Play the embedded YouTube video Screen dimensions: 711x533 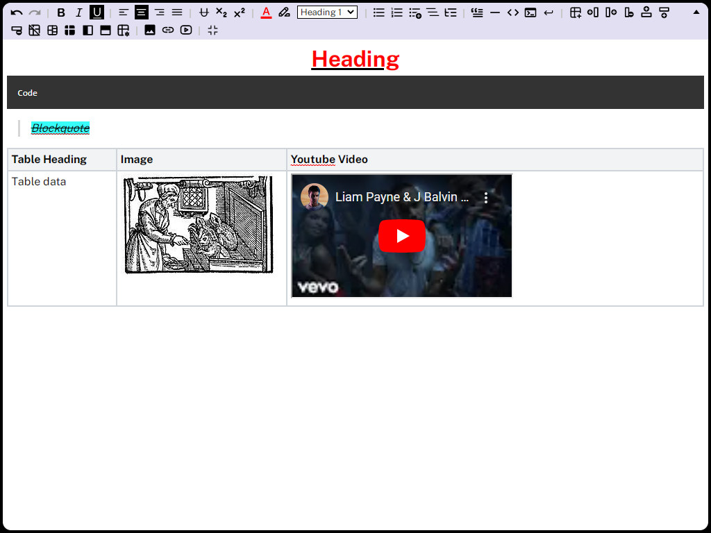(402, 236)
